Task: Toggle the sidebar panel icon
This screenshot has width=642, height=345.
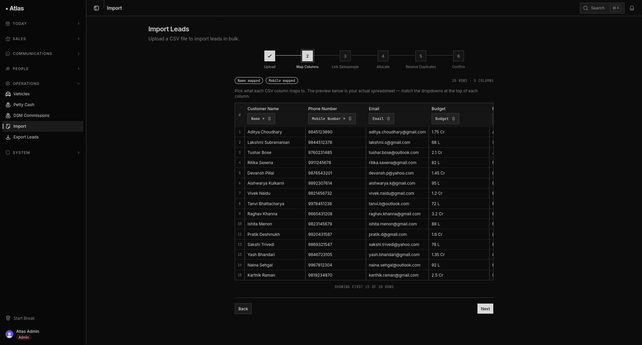Action: (x=96, y=8)
